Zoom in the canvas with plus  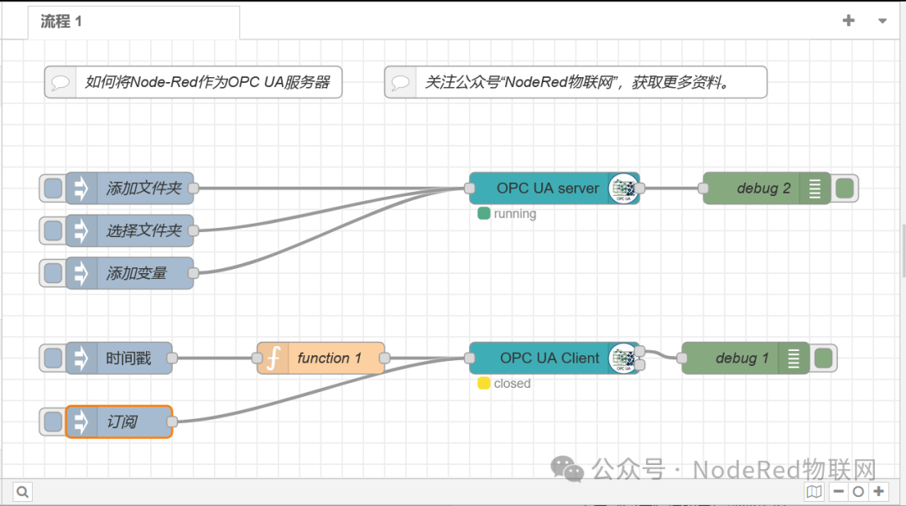pyautogui.click(x=879, y=492)
